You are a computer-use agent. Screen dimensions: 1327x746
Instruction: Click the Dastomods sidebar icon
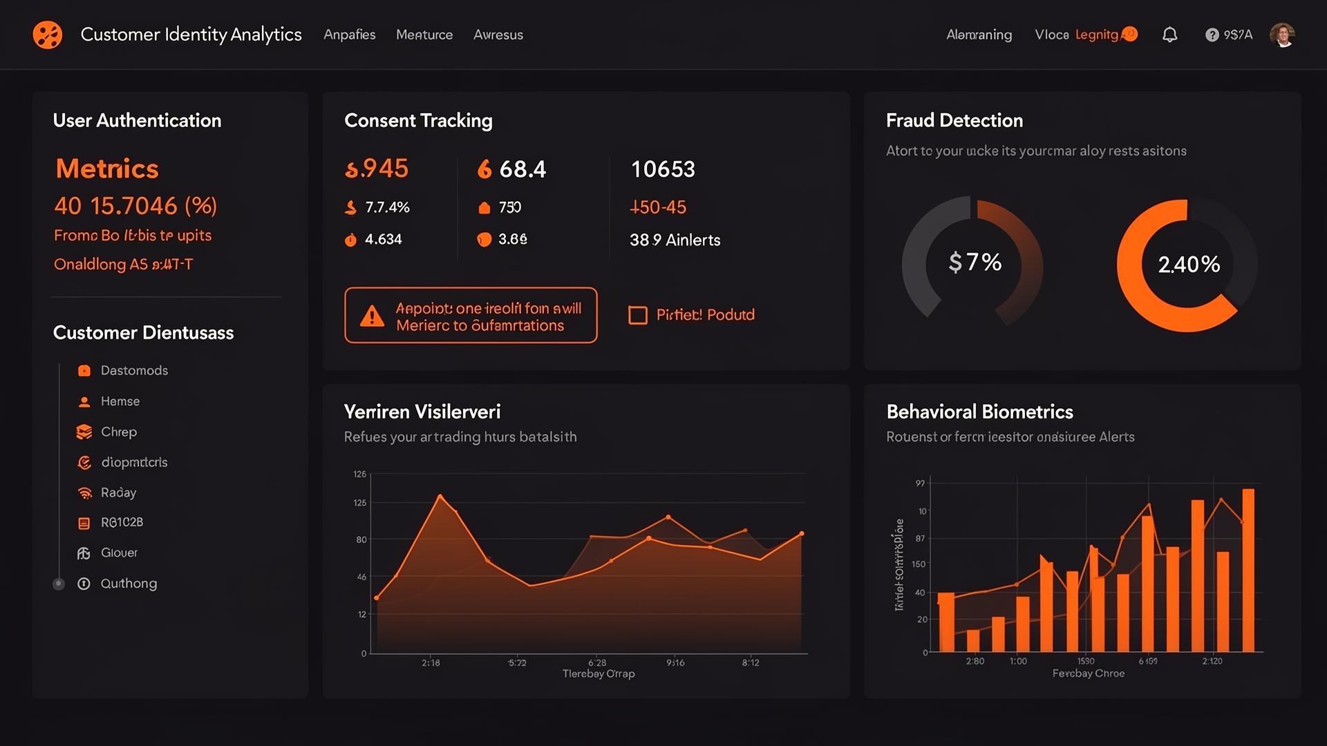pos(84,371)
